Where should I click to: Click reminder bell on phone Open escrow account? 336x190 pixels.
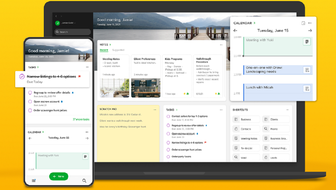pos(62,101)
